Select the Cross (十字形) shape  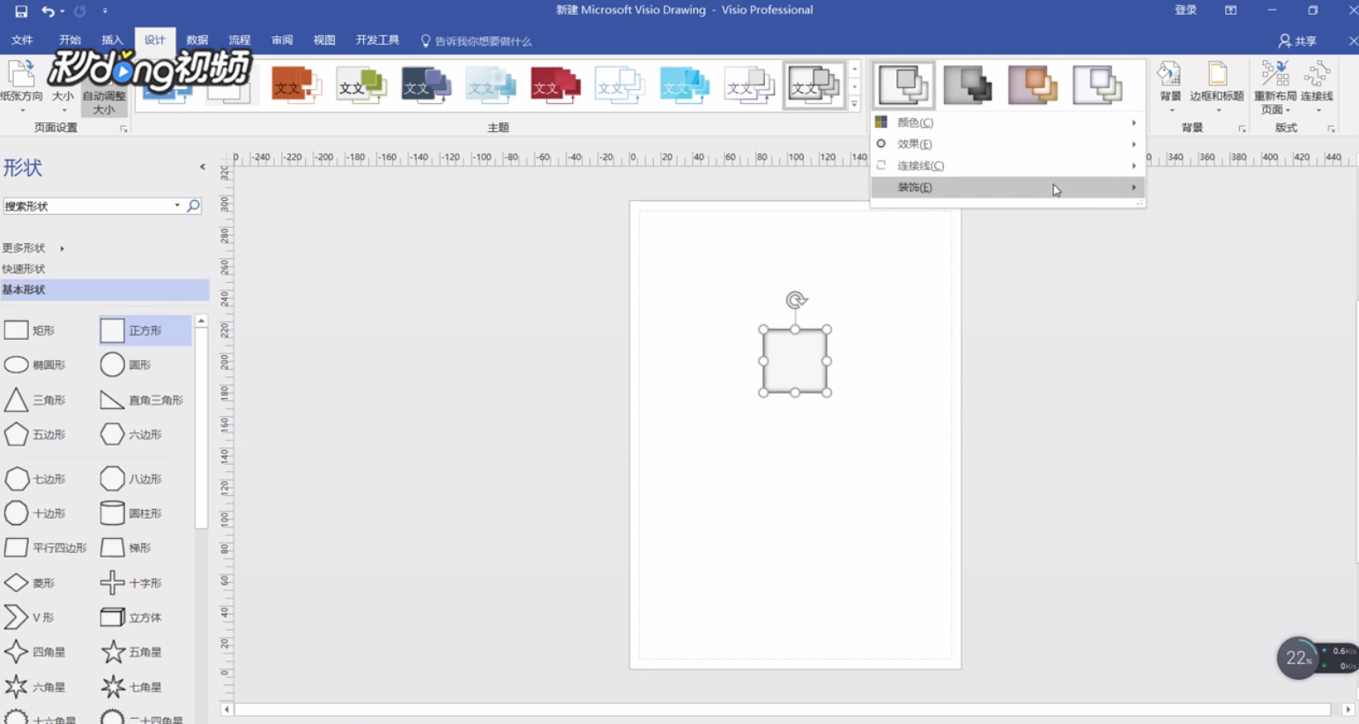[x=132, y=583]
